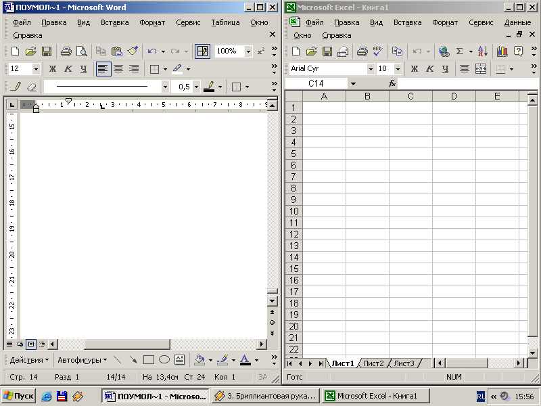Select row 10 header in Excel
The width and height of the screenshot is (541, 406).
[293, 211]
